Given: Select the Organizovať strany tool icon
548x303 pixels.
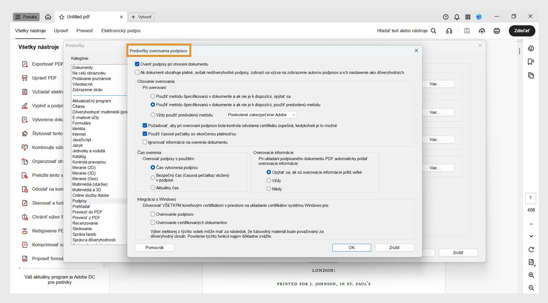Looking at the screenshot, I should point(25,161).
